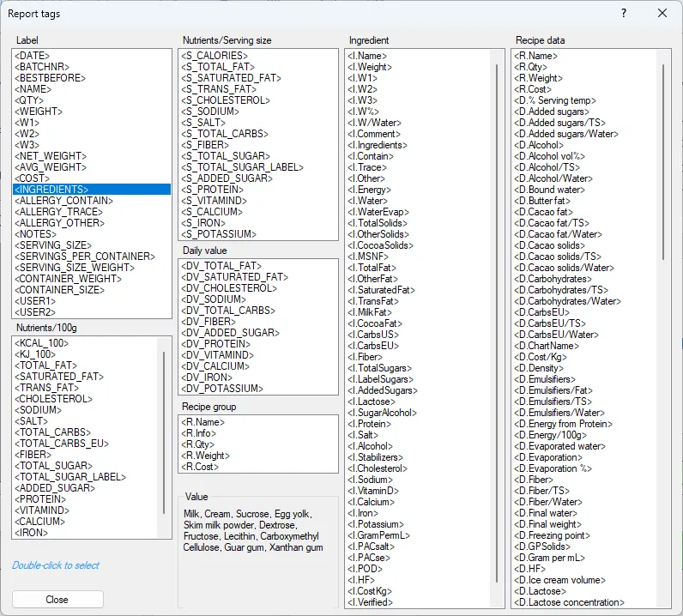Image resolution: width=683 pixels, height=616 pixels.
Task: Click the help question mark icon
Action: tap(624, 14)
